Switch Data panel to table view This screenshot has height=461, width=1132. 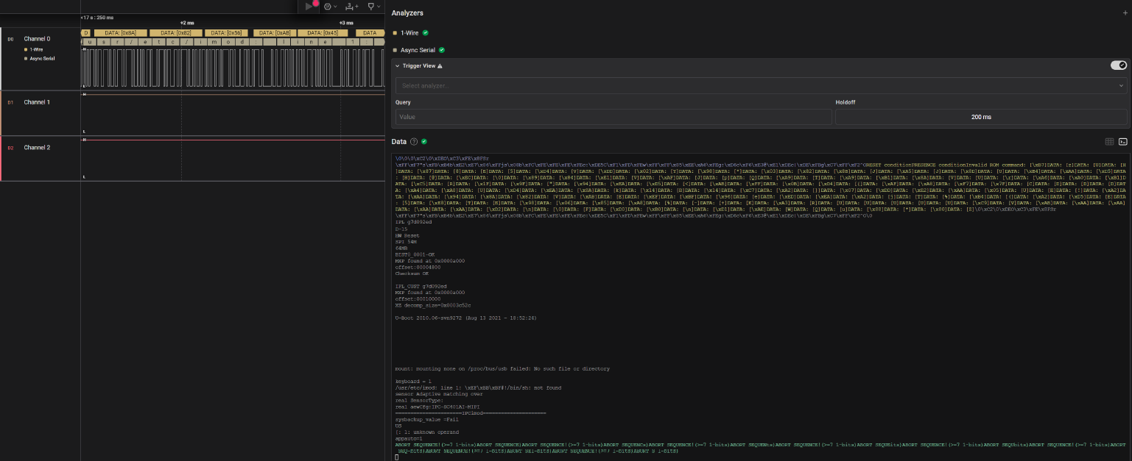coord(1109,141)
